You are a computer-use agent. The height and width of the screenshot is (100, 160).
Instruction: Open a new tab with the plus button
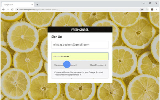38,5
